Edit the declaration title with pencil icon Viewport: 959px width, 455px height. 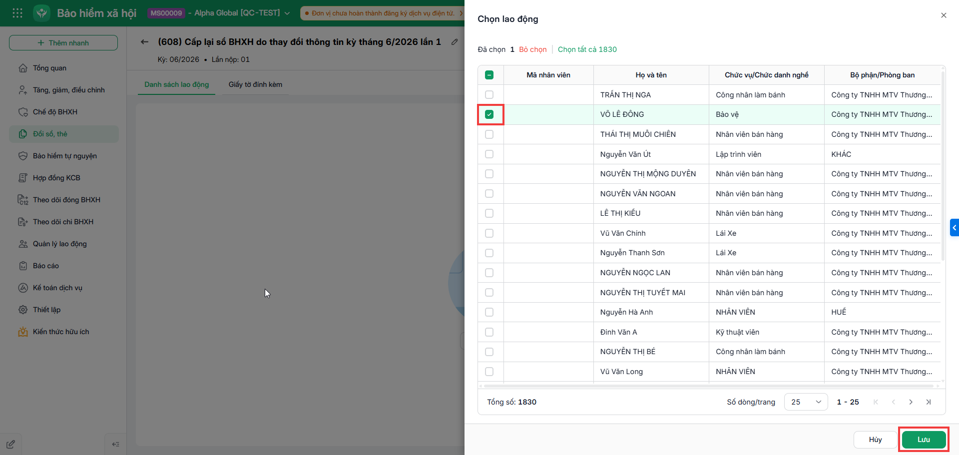[455, 42]
